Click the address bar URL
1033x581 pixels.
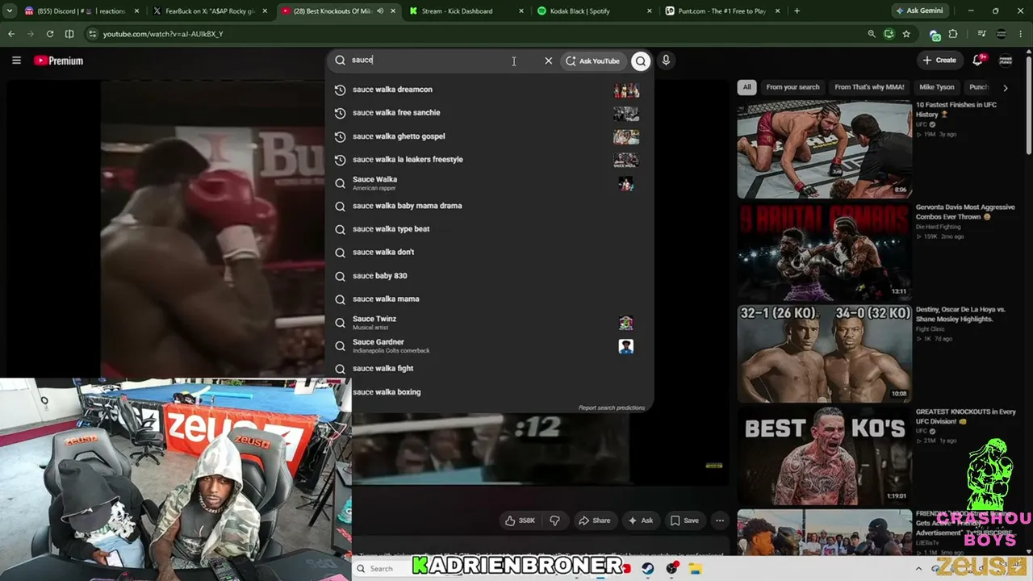(x=163, y=34)
